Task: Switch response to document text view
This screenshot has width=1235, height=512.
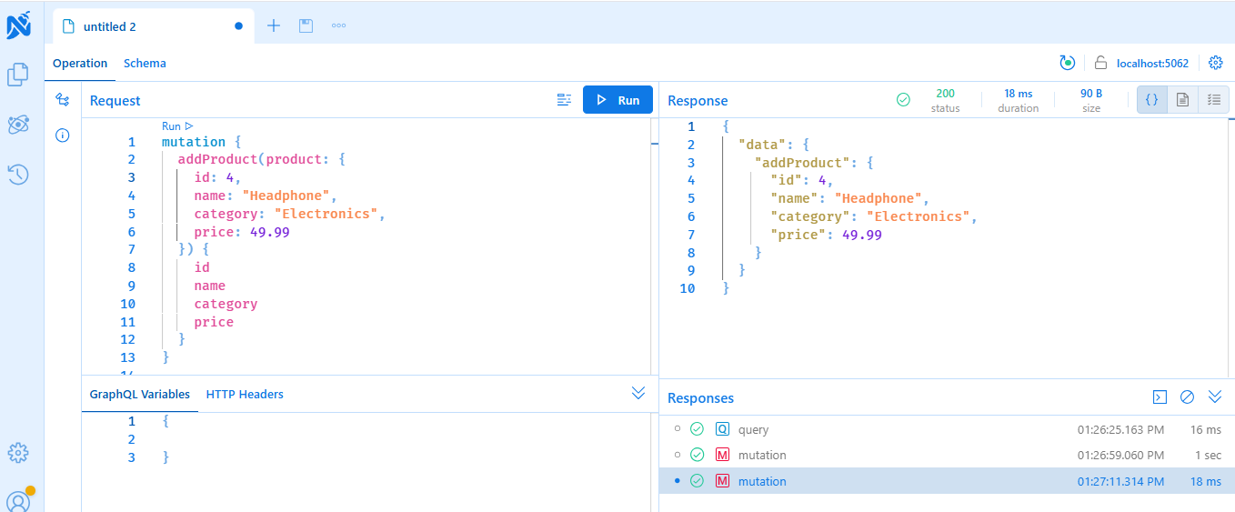Action: (x=1182, y=100)
